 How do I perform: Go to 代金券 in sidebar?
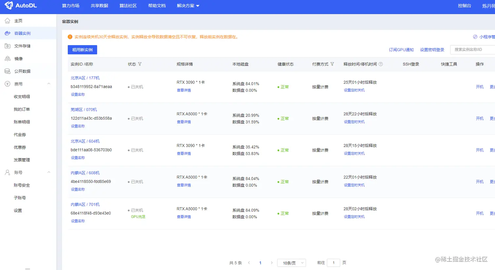pyautogui.click(x=20, y=135)
